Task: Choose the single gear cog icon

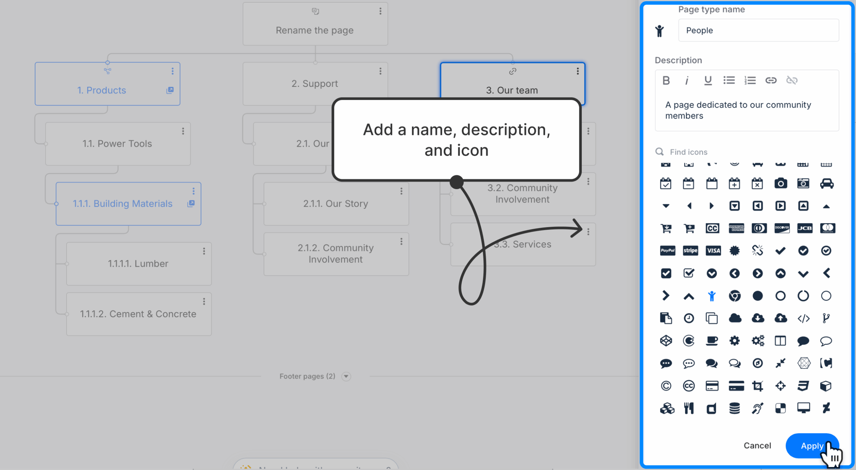Action: pos(734,341)
